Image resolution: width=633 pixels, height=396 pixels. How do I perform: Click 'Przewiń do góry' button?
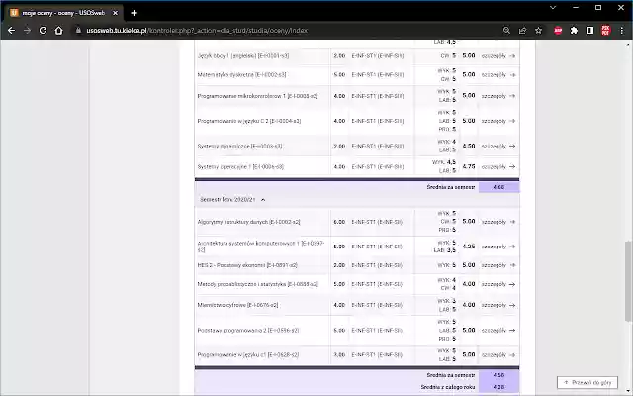[588, 383]
